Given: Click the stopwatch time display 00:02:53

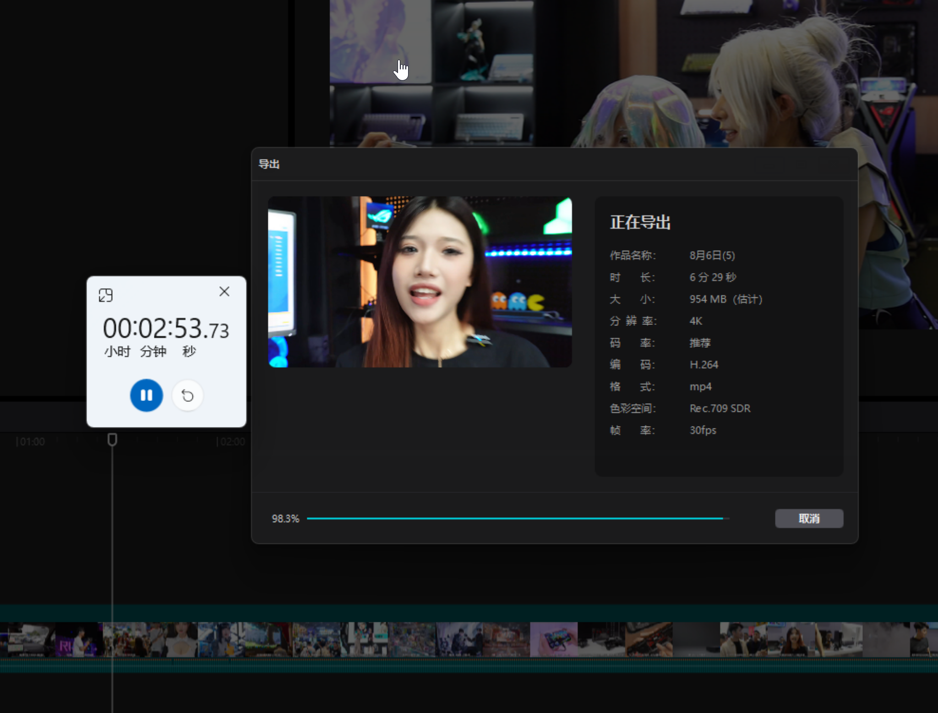Looking at the screenshot, I should point(166,329).
